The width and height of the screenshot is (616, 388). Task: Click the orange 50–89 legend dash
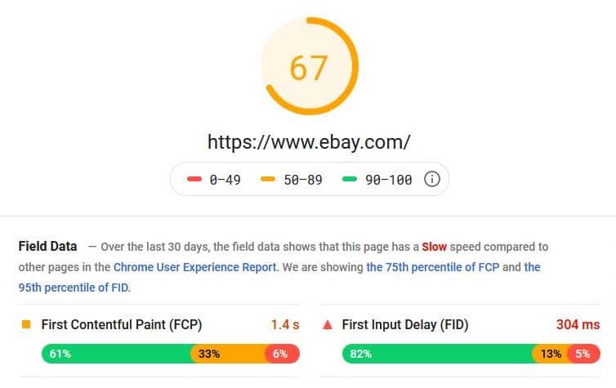[268, 179]
